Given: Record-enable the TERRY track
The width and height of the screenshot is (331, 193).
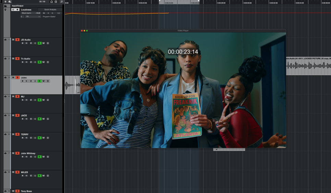Looking at the screenshot, I should click(22, 138).
